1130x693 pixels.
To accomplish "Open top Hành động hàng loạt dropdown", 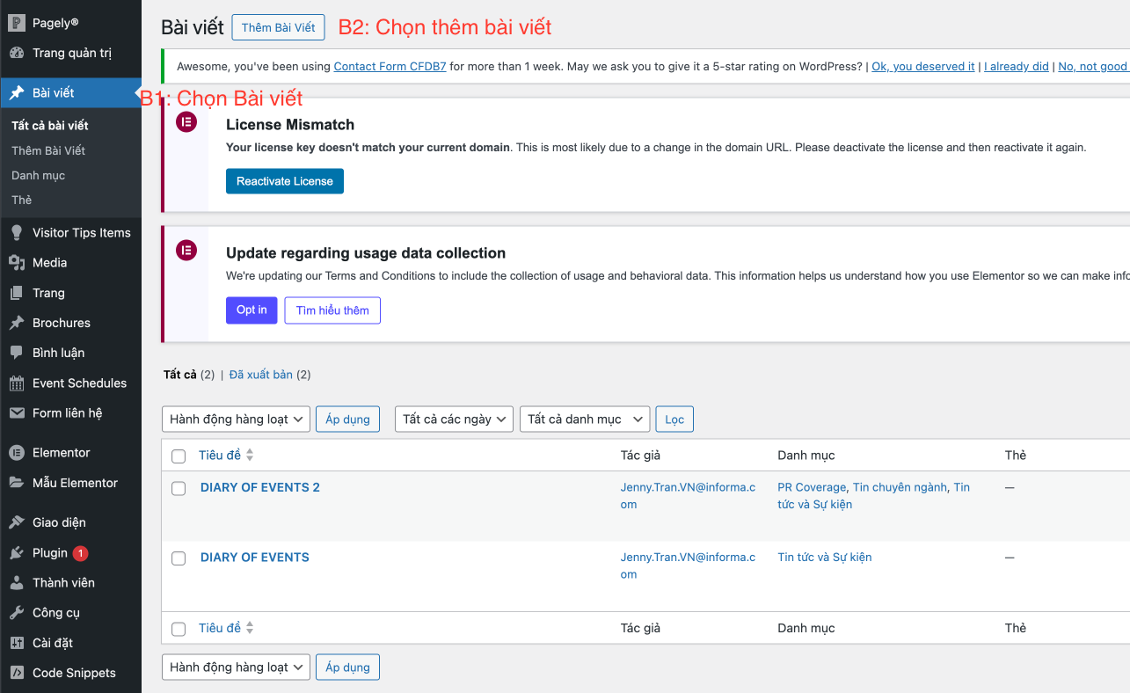I will pyautogui.click(x=236, y=419).
